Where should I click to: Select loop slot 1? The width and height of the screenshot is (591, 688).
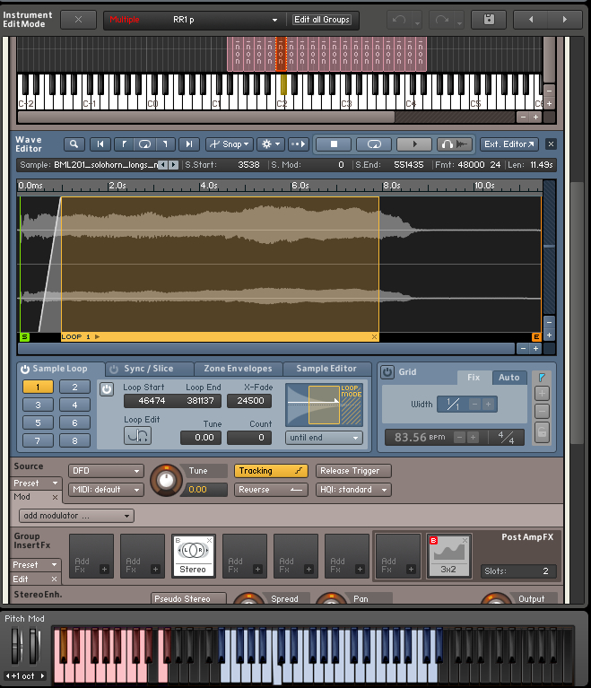(x=38, y=387)
